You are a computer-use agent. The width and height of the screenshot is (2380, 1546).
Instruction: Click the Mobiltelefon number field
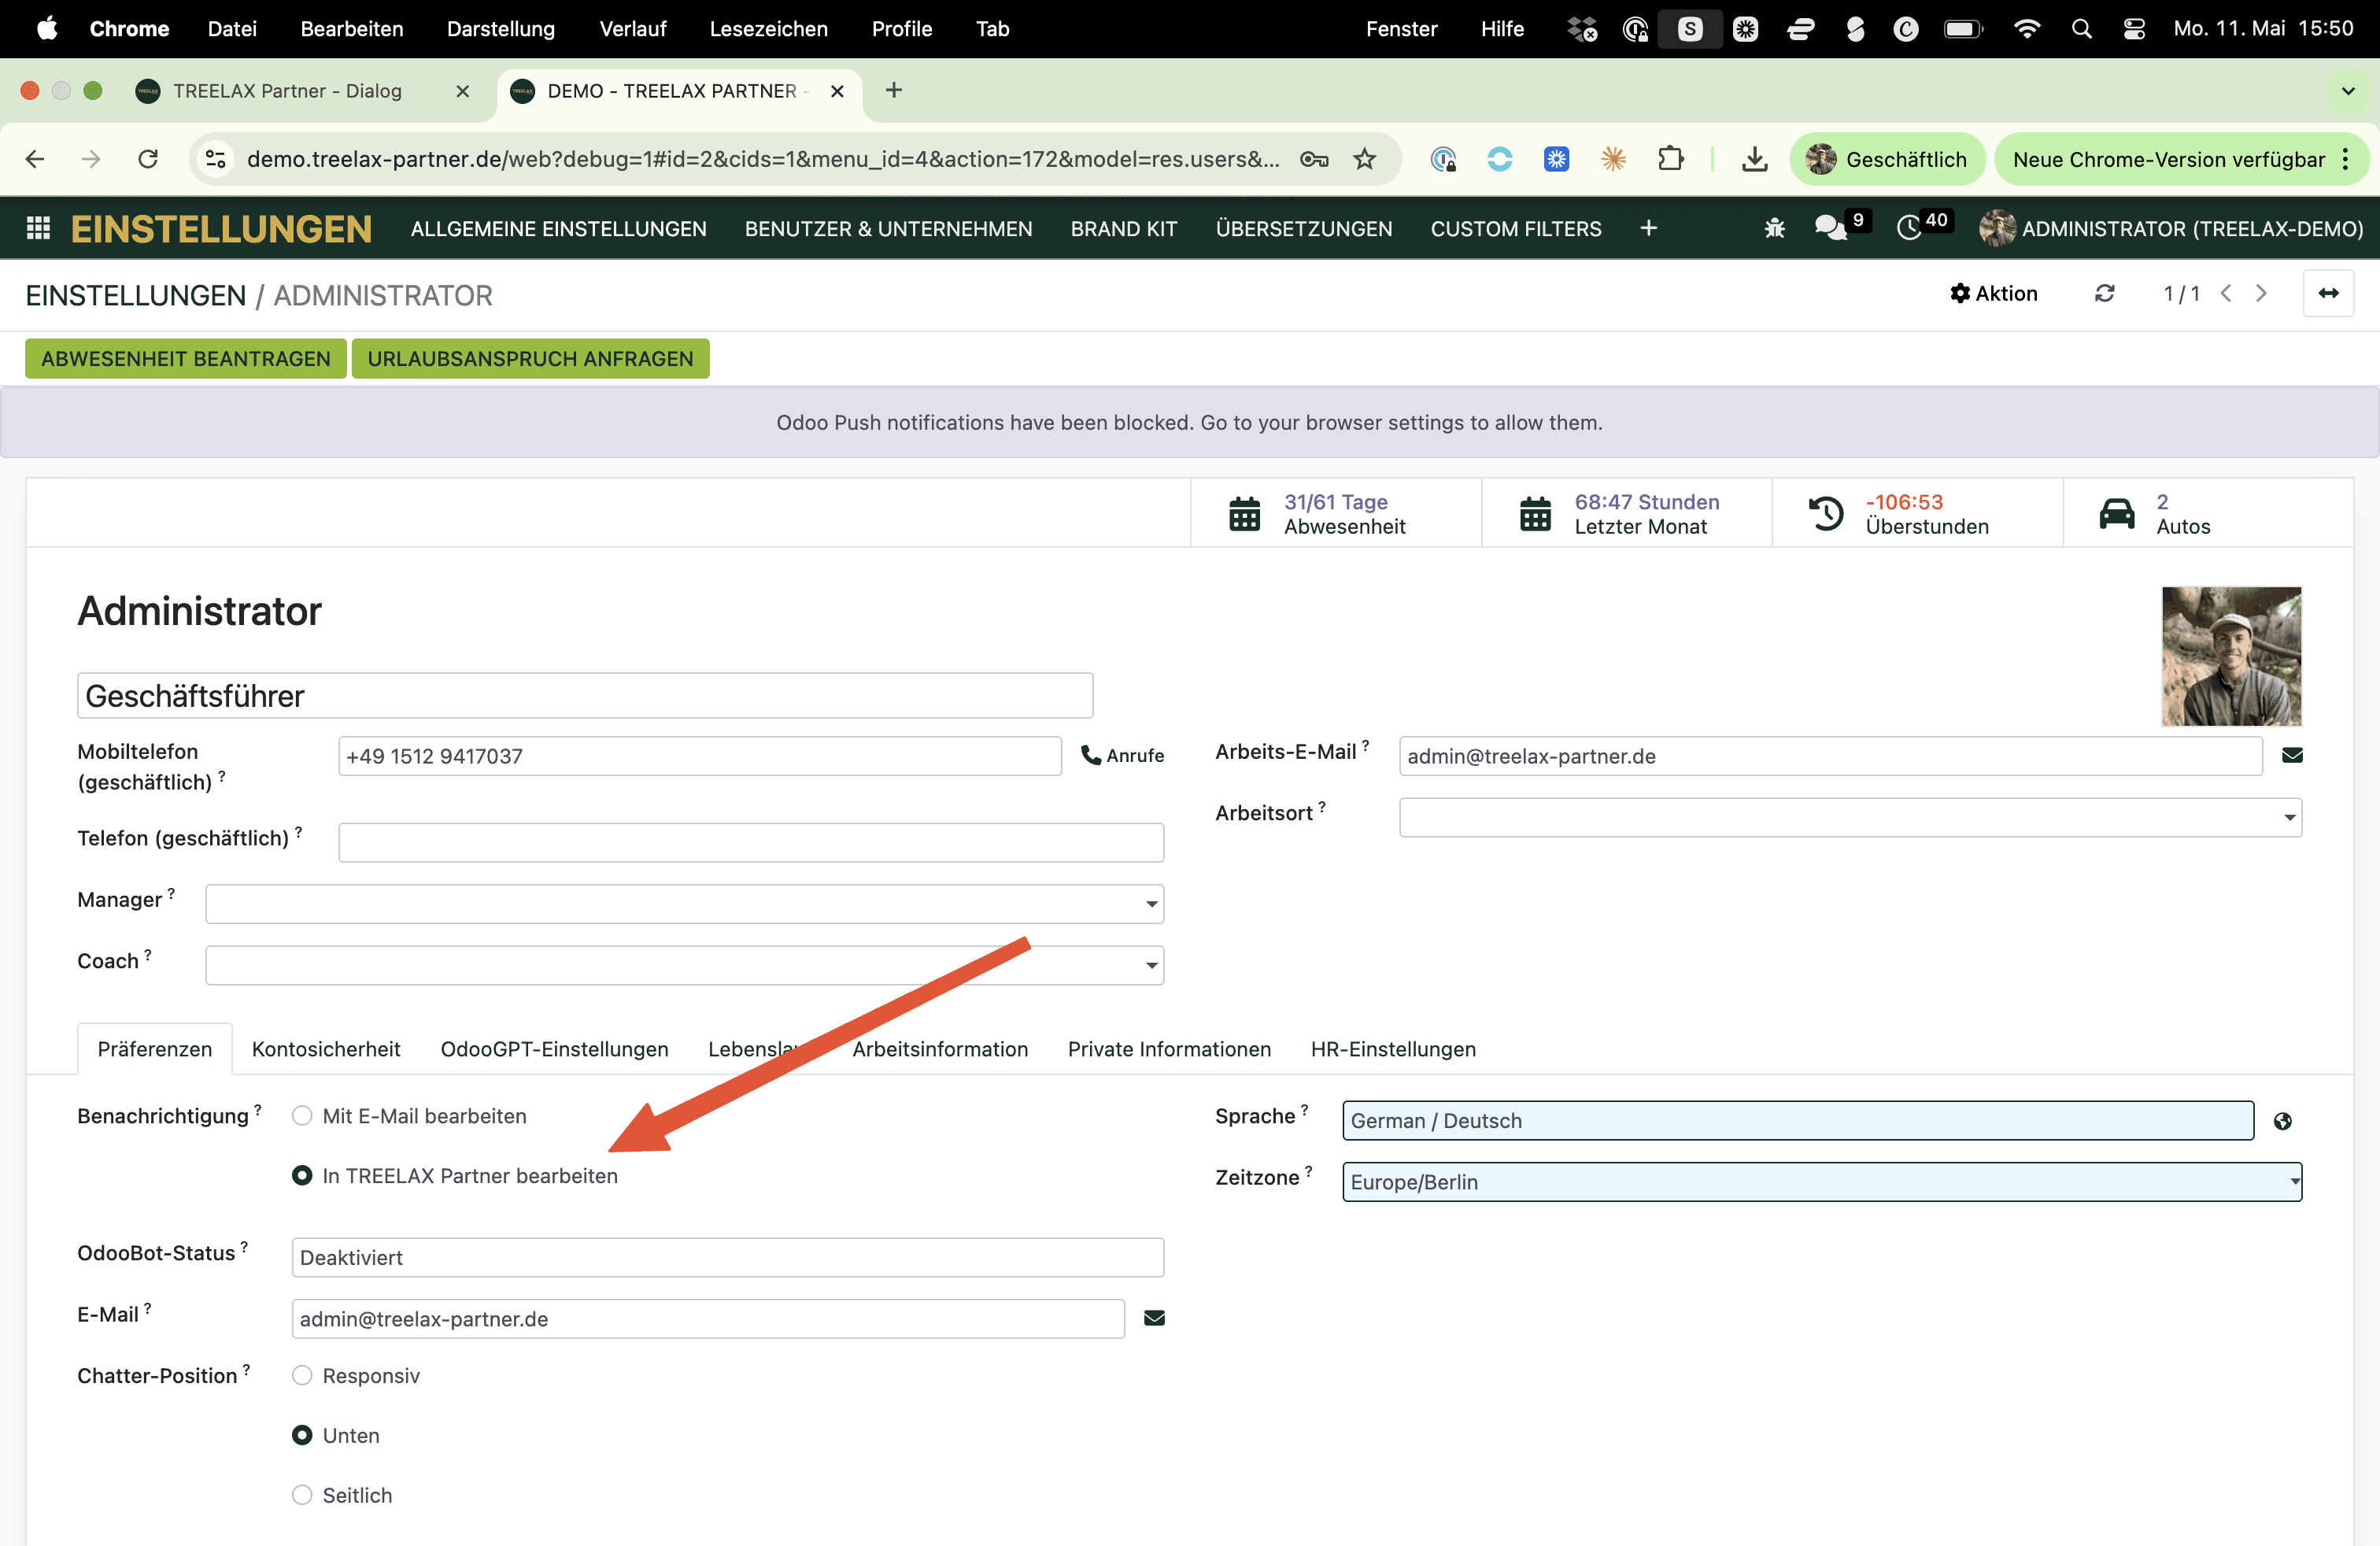(x=699, y=756)
